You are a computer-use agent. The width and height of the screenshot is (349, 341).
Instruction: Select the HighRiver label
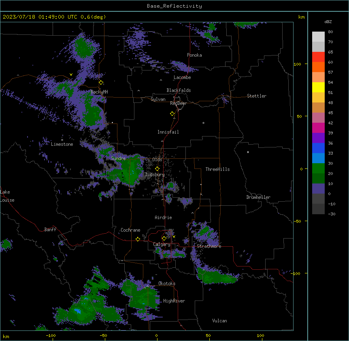click(x=174, y=301)
